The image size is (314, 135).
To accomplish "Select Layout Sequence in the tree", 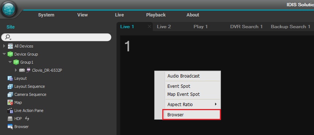I will tap(30, 86).
